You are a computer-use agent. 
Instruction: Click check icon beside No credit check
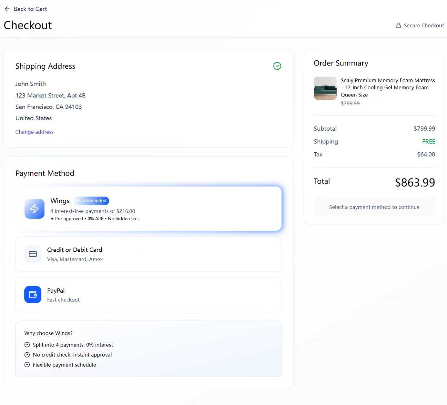[x=27, y=355]
